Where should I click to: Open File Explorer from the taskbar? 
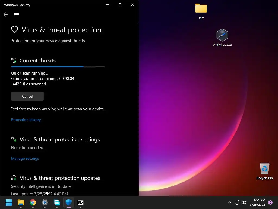tap(21, 202)
